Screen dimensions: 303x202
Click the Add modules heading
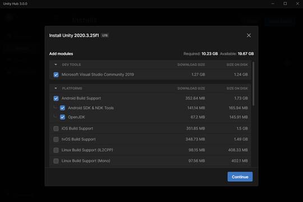point(61,54)
